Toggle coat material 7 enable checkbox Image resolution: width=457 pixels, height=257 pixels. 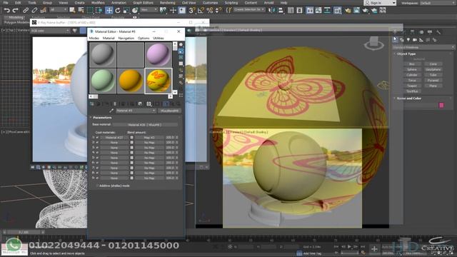97,168
